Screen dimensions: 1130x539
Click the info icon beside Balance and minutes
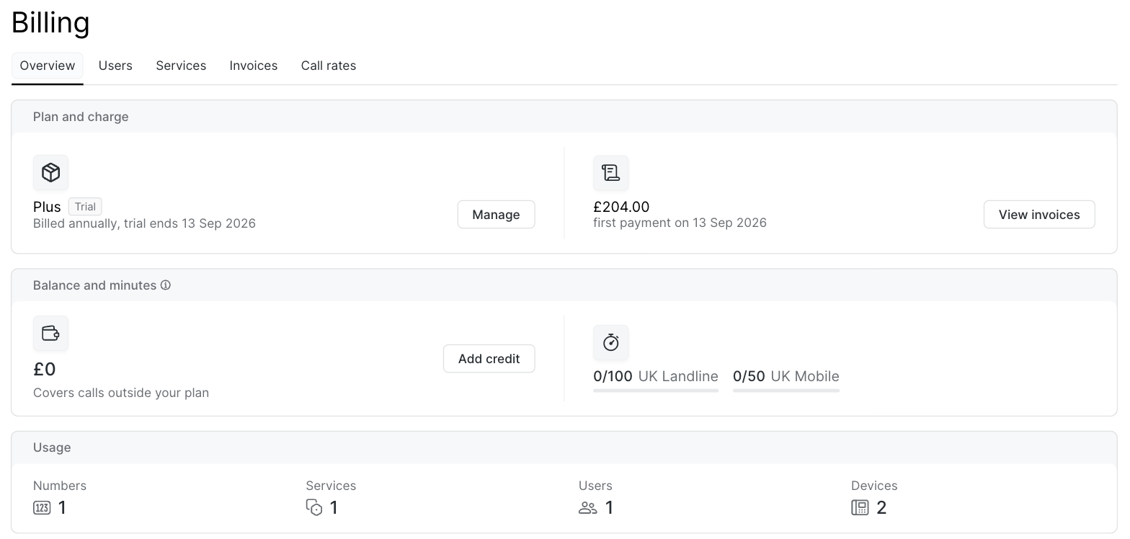166,285
